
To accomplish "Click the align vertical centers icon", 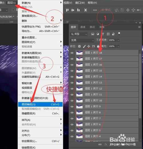I will click(x=73, y=10).
